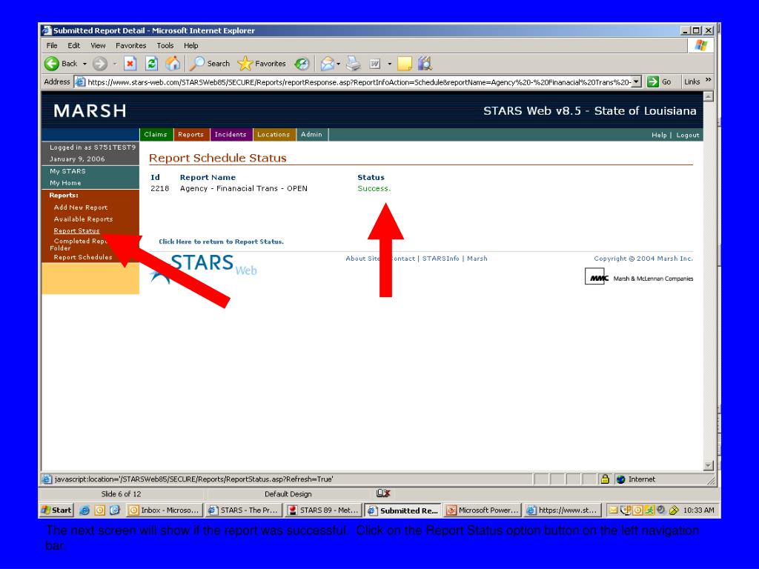
Task: Click the yellow note Discuss icon
Action: [x=404, y=64]
